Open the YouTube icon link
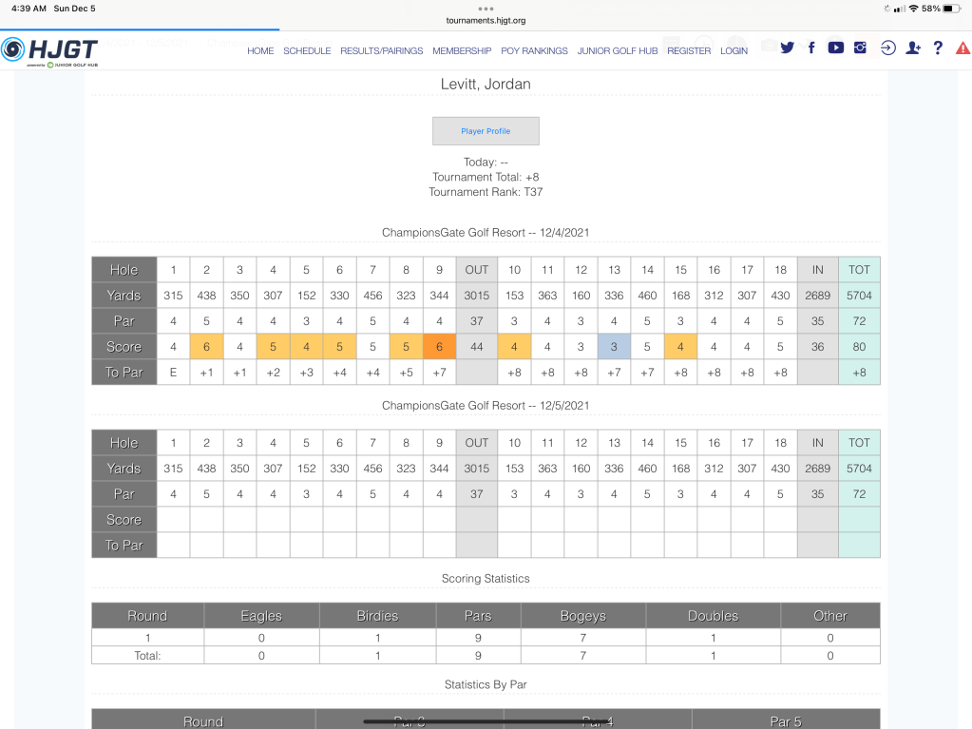This screenshot has height=729, width=972. pyautogui.click(x=835, y=48)
